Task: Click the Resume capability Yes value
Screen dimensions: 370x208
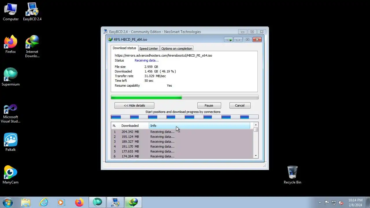Action: [169, 86]
